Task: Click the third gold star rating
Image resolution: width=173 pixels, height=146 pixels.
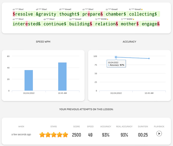Action: (54, 134)
